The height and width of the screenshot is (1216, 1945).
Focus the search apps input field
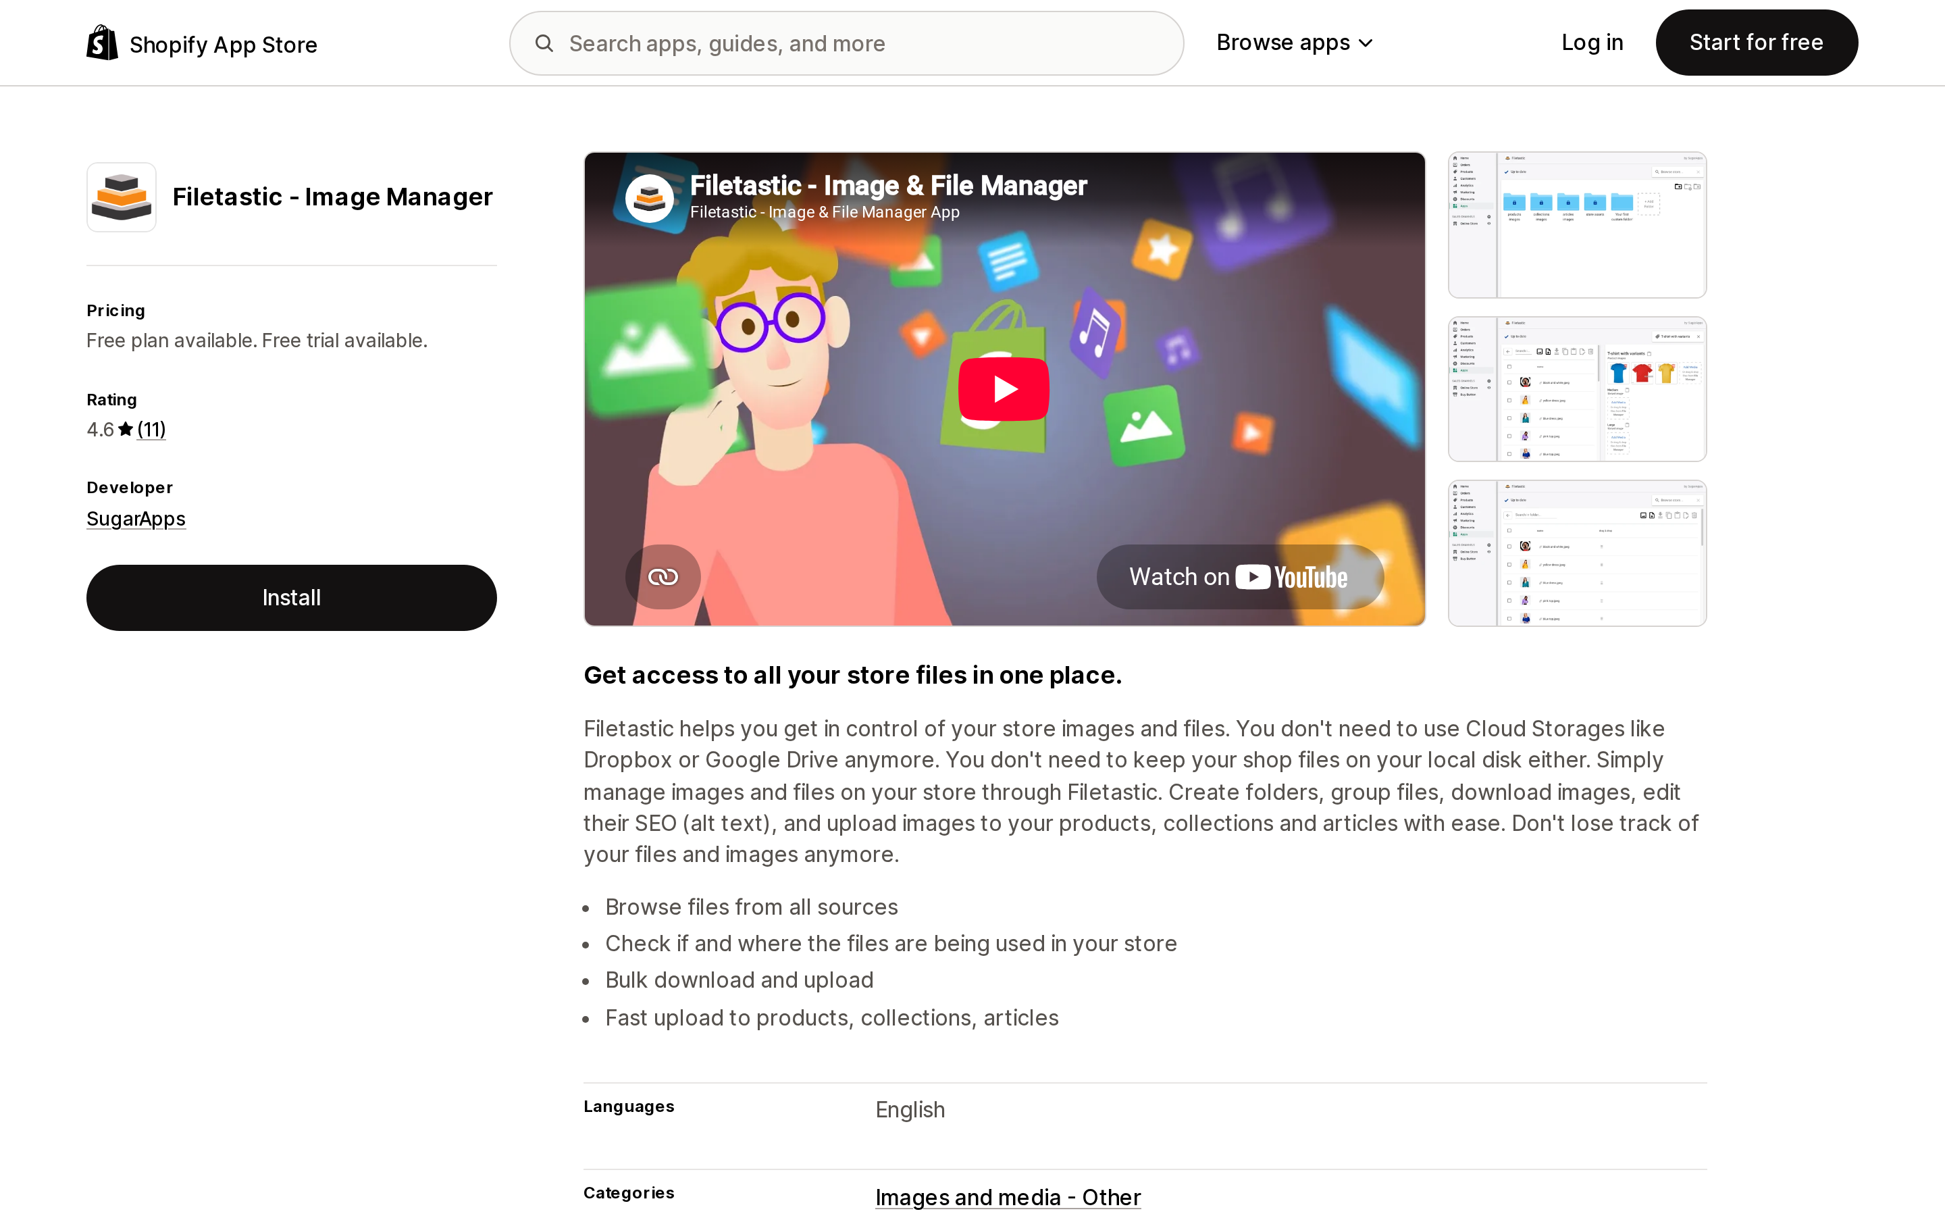point(846,43)
